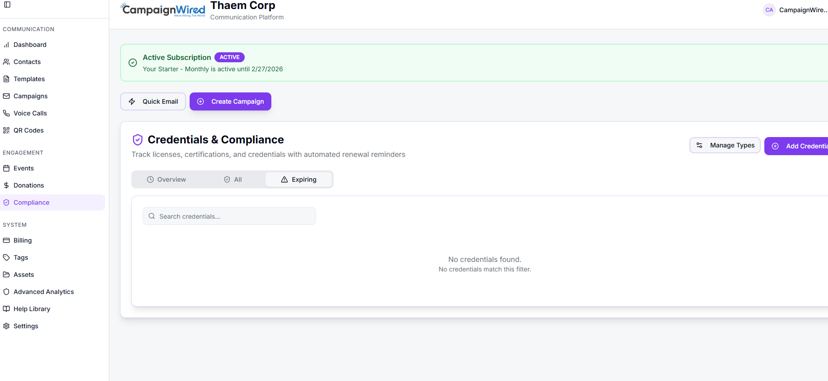
Task: Select Compliance in the sidebar
Action: [52, 202]
